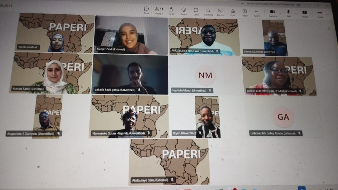Open the meeting Controls options
This screenshot has height=190, width=338.
[208, 12]
